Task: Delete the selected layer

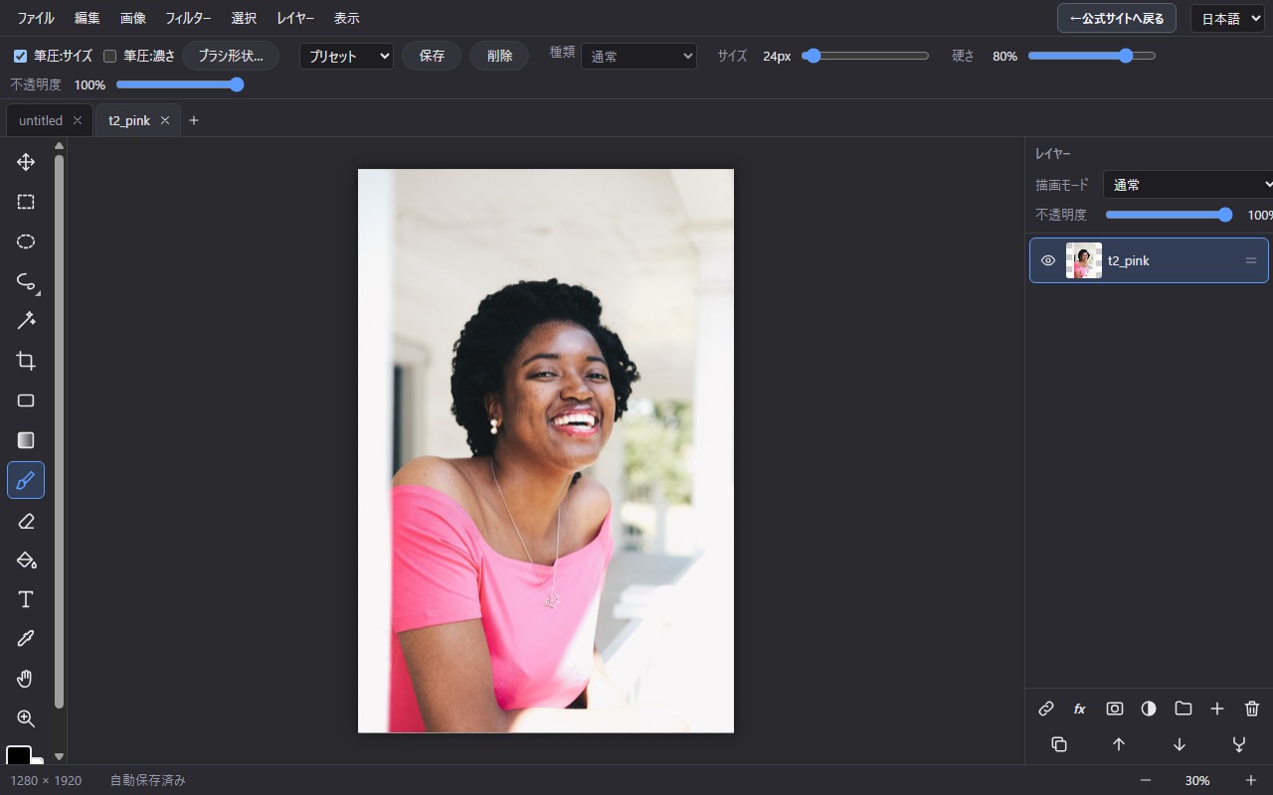Action: pos(1252,709)
